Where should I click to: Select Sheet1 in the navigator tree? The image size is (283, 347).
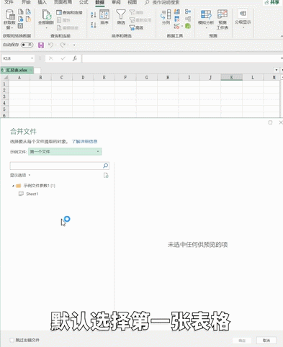tap(32, 194)
